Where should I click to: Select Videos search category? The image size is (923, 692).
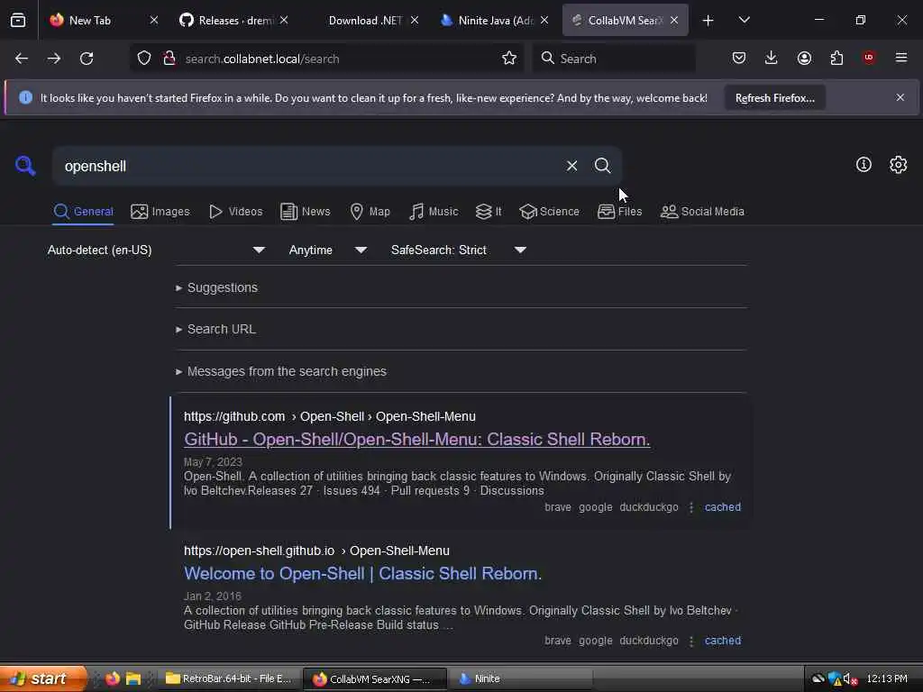(x=235, y=211)
